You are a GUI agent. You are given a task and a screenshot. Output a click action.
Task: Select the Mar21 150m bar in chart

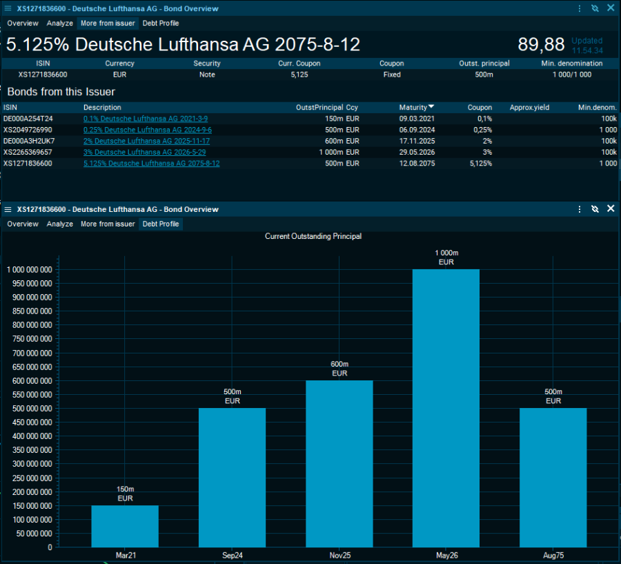point(125,526)
